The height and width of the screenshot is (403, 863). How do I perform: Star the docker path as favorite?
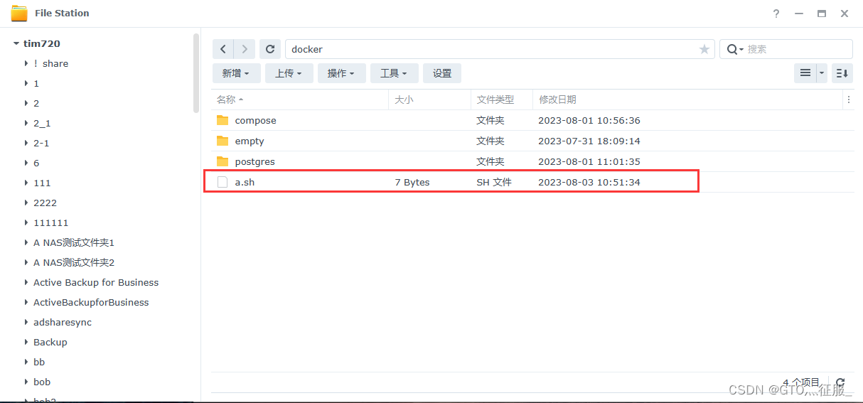(704, 49)
